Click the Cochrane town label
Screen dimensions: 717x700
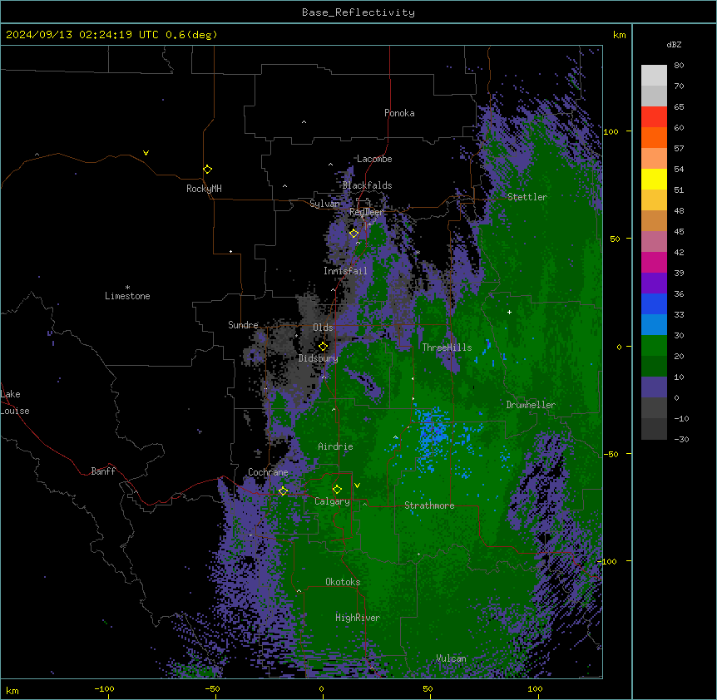click(x=268, y=472)
